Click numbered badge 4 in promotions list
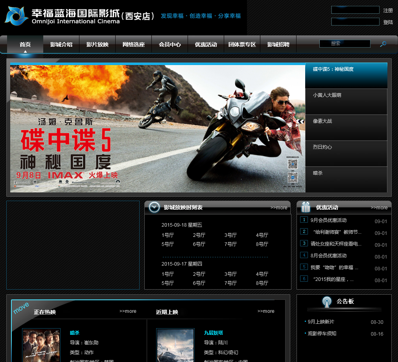 point(304,255)
